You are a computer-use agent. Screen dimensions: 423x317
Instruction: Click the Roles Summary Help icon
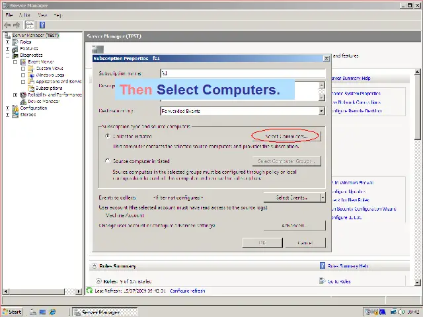323,265
